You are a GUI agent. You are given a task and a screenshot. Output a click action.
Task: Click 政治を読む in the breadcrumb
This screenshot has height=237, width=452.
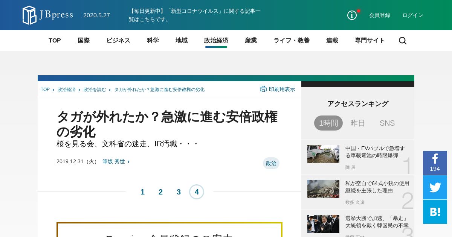click(x=95, y=90)
